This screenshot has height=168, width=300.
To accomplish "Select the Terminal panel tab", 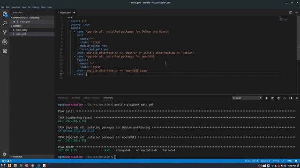I will click(x=108, y=98).
